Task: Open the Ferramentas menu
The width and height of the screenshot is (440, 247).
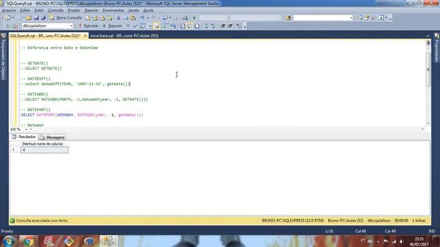Action: pos(113,10)
